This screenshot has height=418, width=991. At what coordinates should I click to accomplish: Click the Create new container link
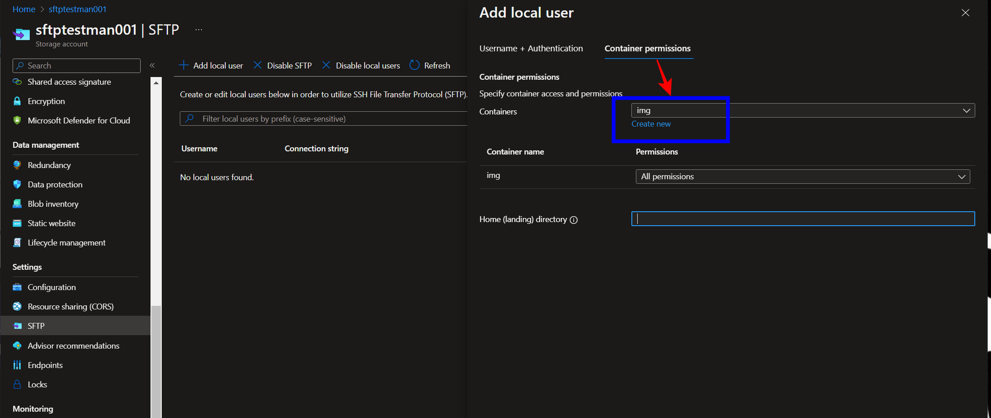651,124
